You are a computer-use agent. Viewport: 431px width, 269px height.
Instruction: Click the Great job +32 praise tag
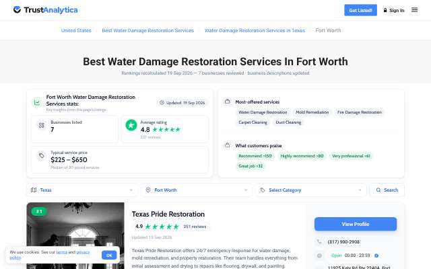(251, 166)
